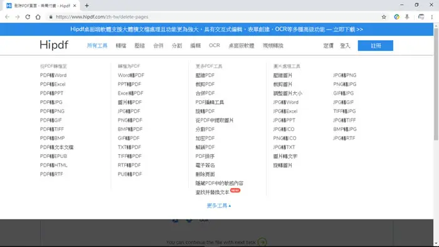
Task: Click the vertical page scrollbar
Action: 436,84
